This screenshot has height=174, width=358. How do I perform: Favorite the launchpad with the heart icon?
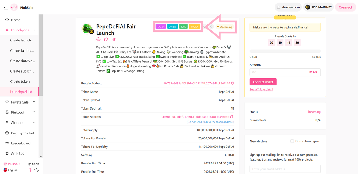coord(211,27)
